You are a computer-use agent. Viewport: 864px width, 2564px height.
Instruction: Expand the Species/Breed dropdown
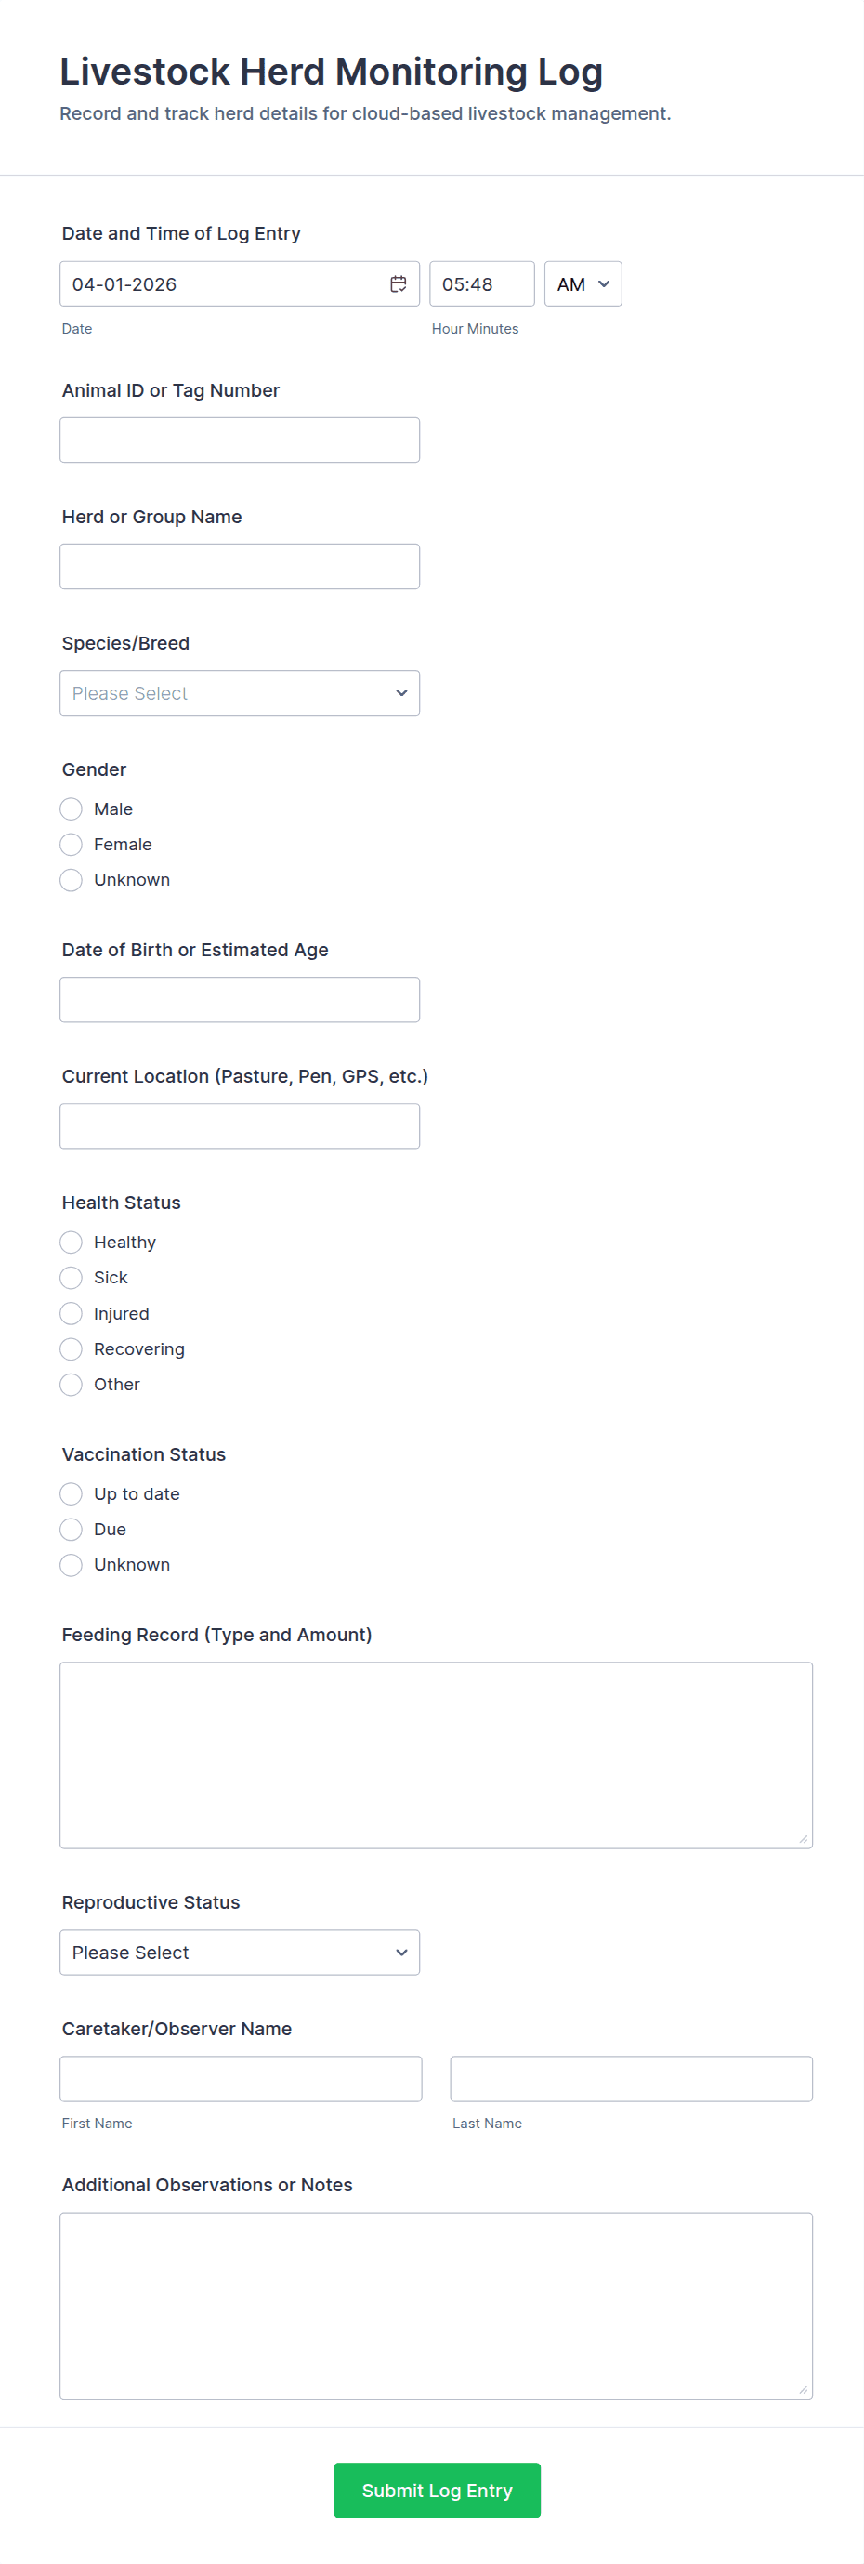tap(239, 694)
